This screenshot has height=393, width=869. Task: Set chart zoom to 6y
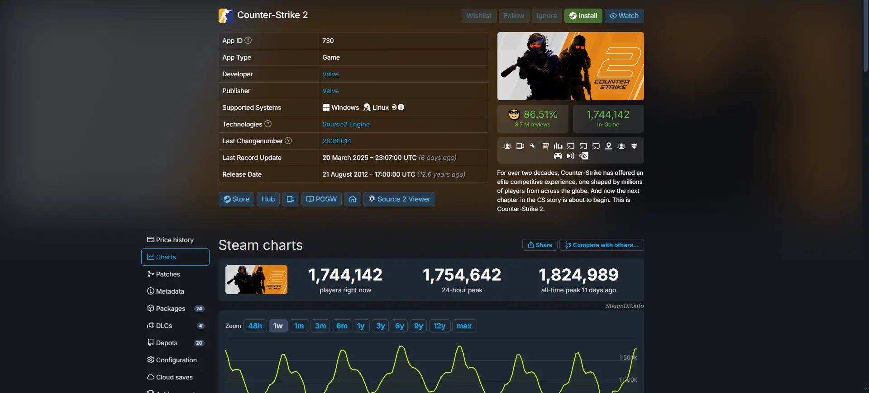(x=400, y=326)
